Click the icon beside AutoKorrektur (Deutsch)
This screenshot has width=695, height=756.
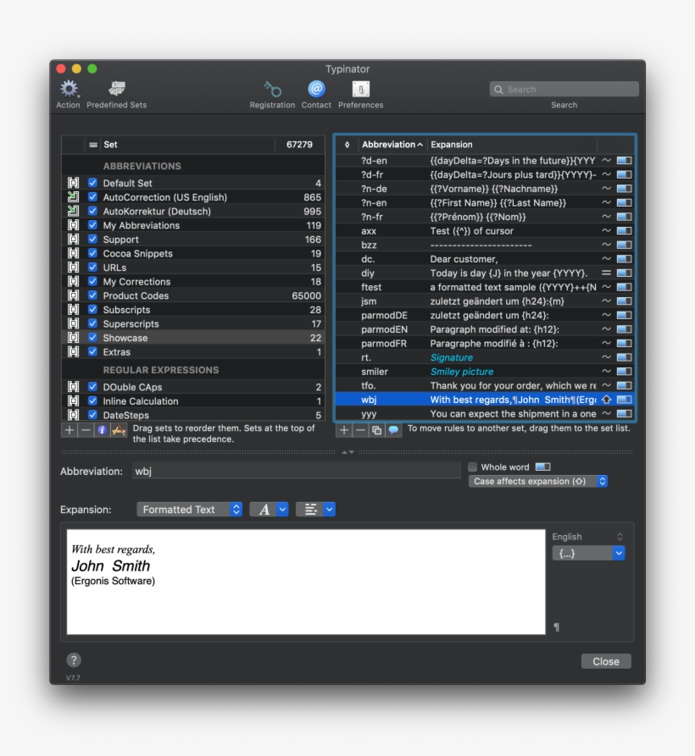click(x=73, y=211)
